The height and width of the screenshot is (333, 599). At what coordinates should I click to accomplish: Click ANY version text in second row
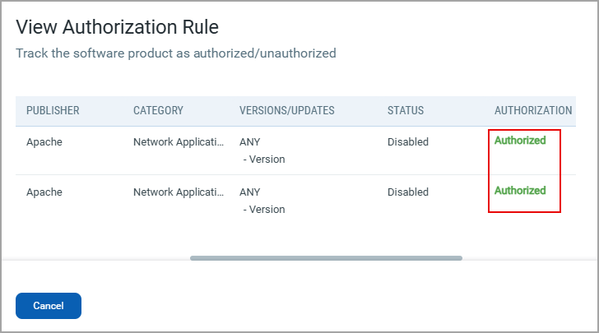250,192
